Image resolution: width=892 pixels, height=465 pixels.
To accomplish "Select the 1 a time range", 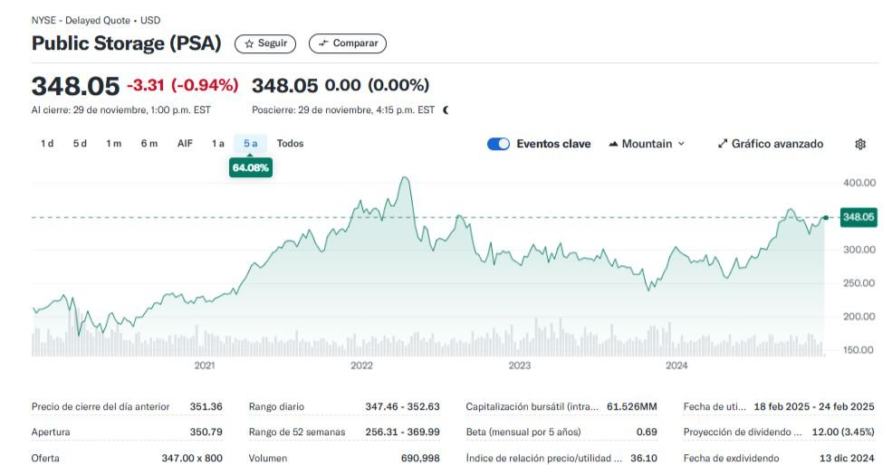I will pyautogui.click(x=218, y=144).
